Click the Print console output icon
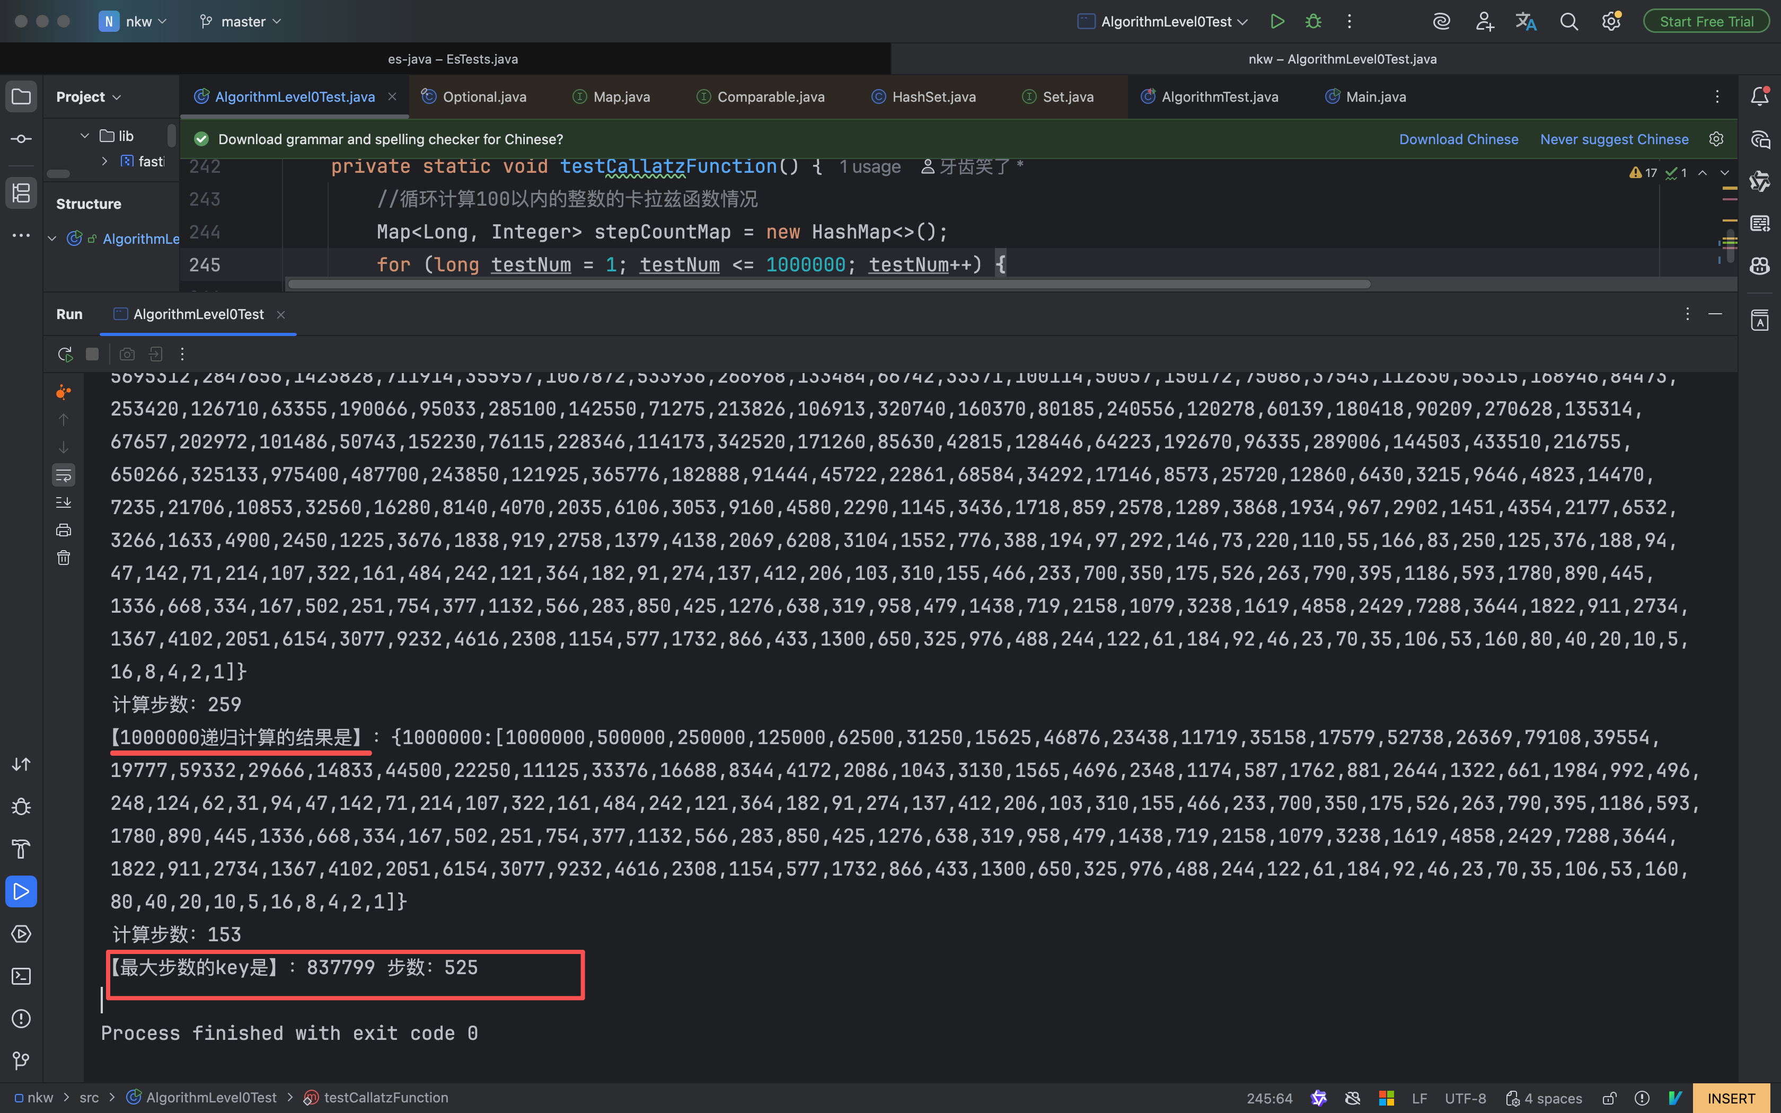Viewport: 1781px width, 1113px height. (64, 530)
